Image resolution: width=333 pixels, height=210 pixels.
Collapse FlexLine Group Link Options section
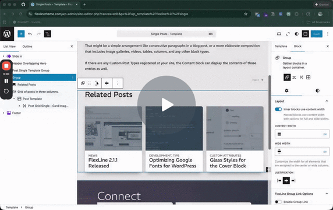coord(327,194)
